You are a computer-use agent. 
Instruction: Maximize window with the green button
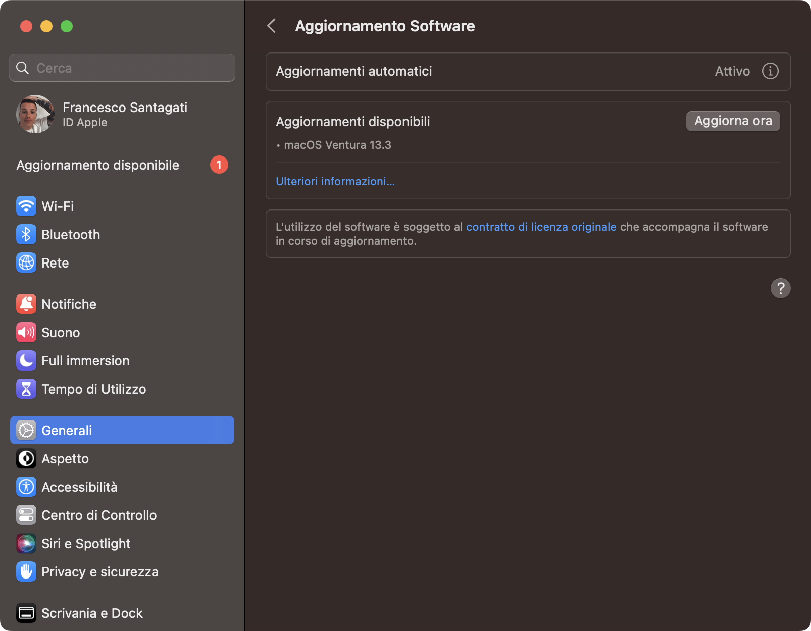pyautogui.click(x=67, y=26)
